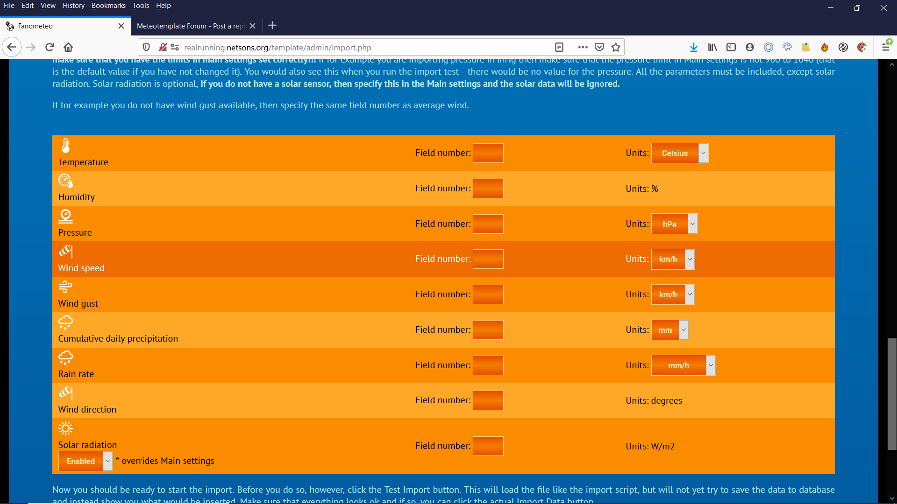Viewport: 897px width, 504px height.
Task: Open the Solar radiation Enabled dropdown
Action: pyautogui.click(x=85, y=461)
